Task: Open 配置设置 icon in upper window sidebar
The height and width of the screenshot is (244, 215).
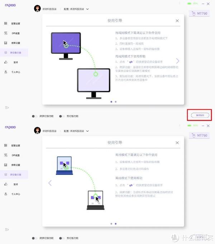Action: [x=6, y=23]
